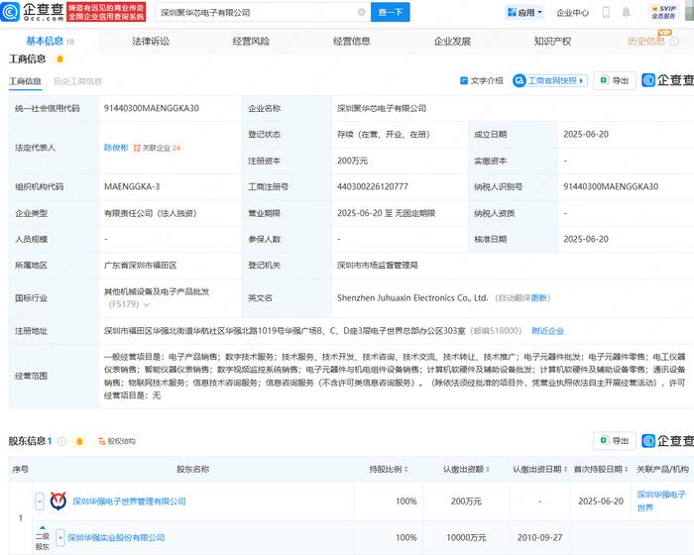Select the 工商信息 sub-tab
The height and width of the screenshot is (555, 694).
tap(25, 81)
